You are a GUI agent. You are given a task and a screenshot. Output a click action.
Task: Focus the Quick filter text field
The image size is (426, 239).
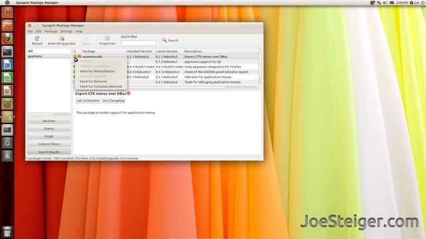click(x=138, y=42)
